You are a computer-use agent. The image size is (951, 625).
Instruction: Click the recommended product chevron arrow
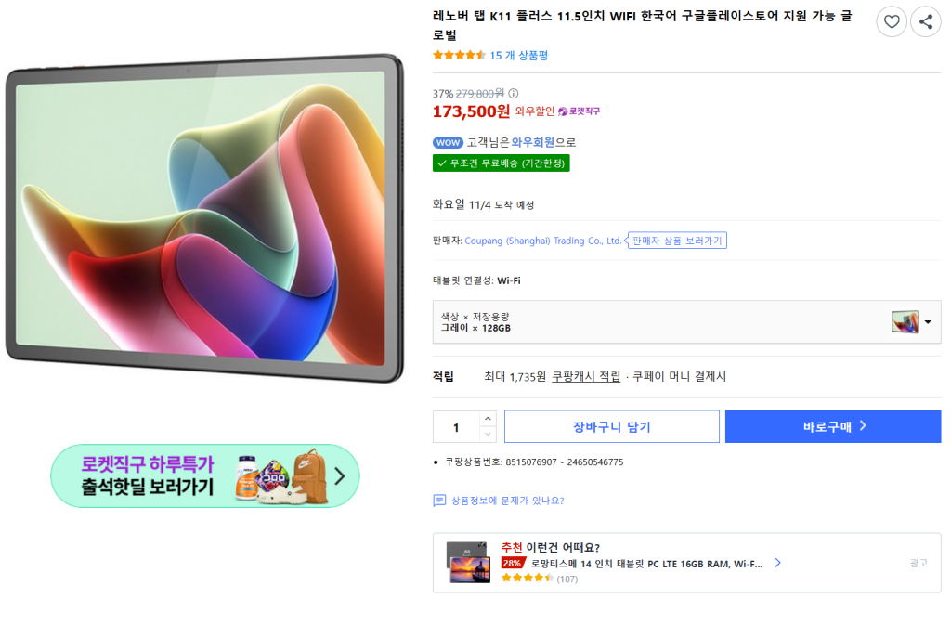pyautogui.click(x=777, y=563)
